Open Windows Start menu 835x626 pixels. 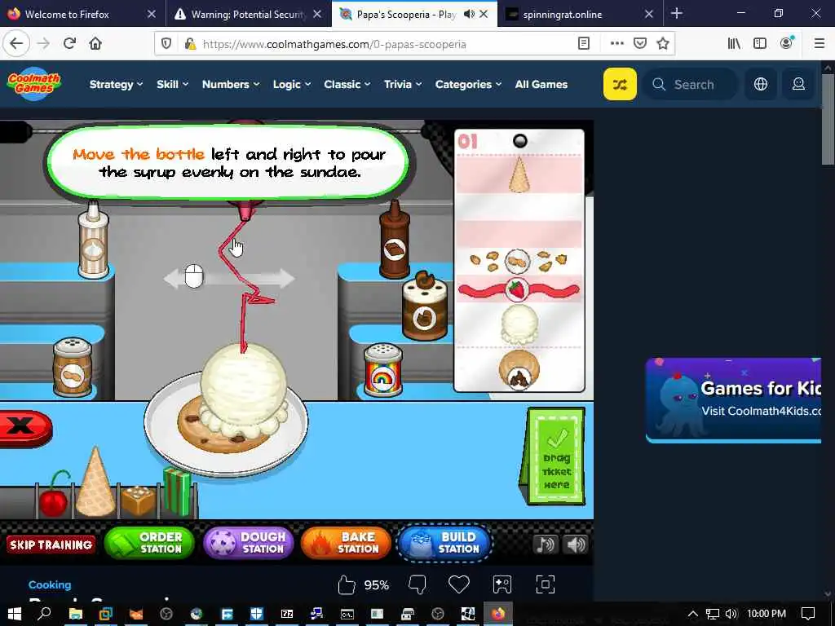tap(15, 614)
